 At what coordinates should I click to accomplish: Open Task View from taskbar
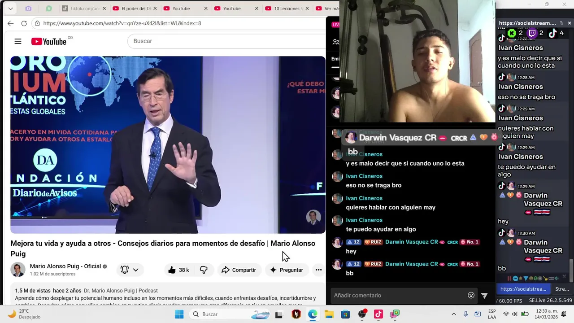click(x=278, y=314)
